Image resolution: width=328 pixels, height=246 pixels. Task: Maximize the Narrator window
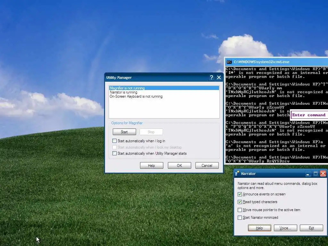pyautogui.click(x=316, y=173)
